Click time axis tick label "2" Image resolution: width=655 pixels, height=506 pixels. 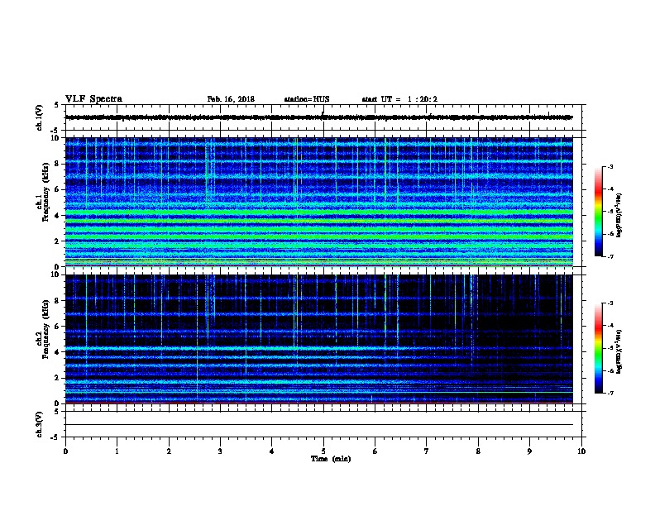tap(169, 451)
